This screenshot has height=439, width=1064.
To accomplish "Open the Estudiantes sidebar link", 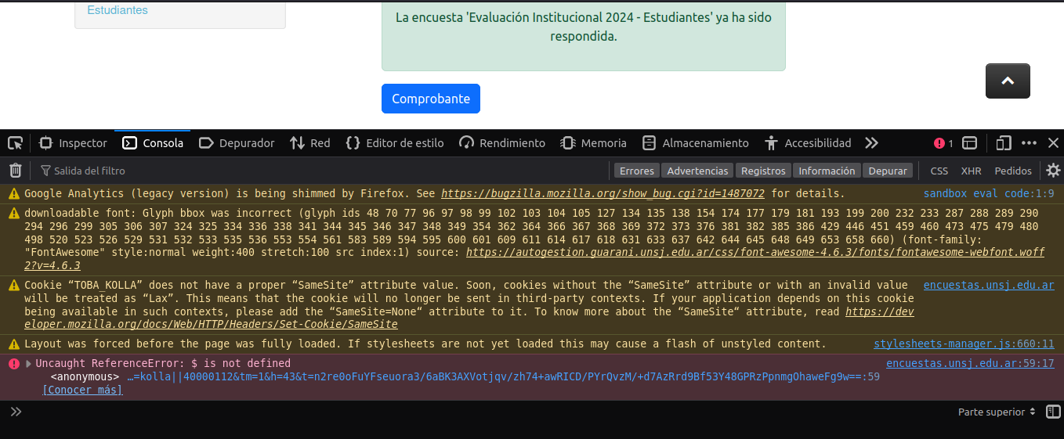I will coord(118,10).
